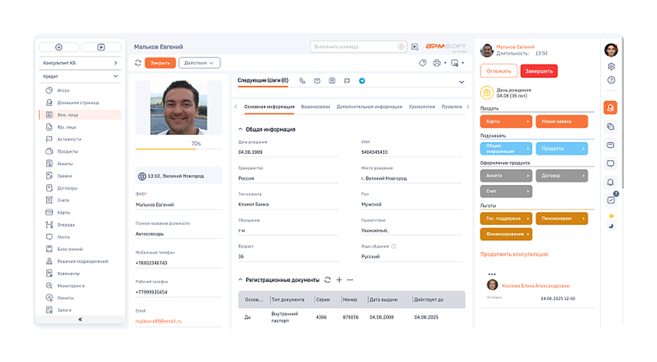Open the orange consultation panel icon in the right strip
Viewport: 657px width, 362px height.
tap(610, 108)
